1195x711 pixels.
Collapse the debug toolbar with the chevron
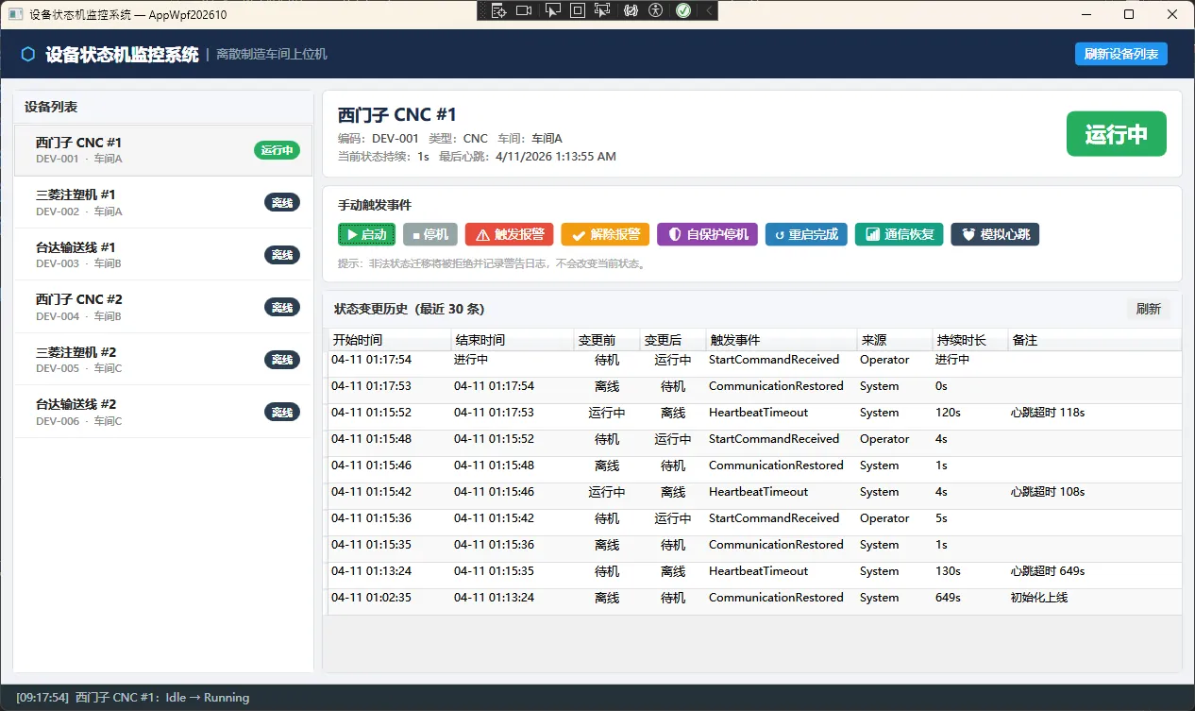pos(708,10)
